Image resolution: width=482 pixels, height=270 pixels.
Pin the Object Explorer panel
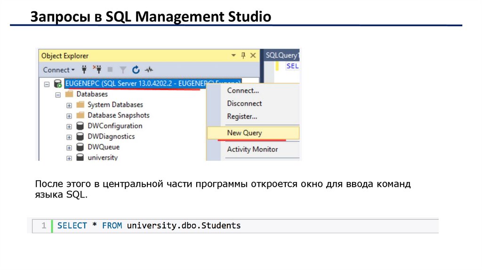click(x=243, y=56)
